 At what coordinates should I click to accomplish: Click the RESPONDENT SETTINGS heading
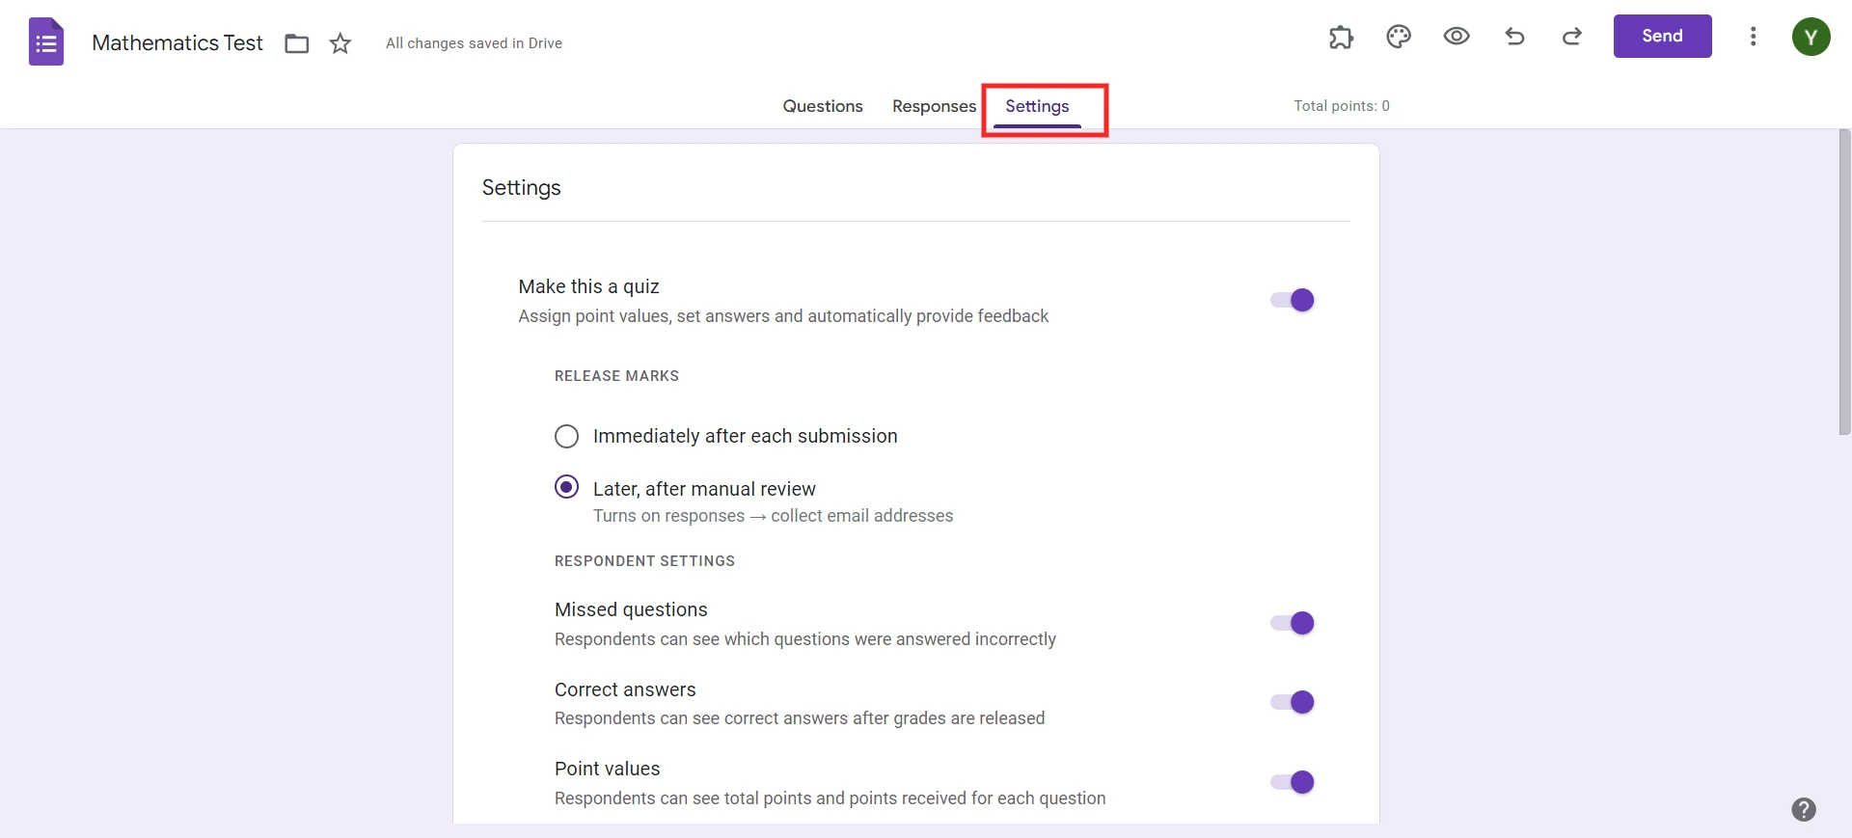pyautogui.click(x=644, y=561)
